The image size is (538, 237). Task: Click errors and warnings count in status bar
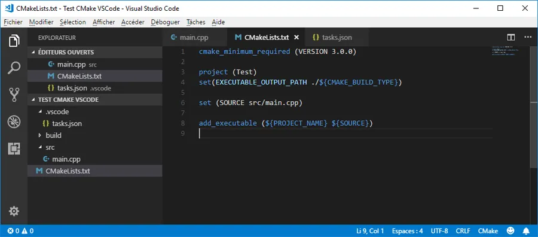pos(20,231)
